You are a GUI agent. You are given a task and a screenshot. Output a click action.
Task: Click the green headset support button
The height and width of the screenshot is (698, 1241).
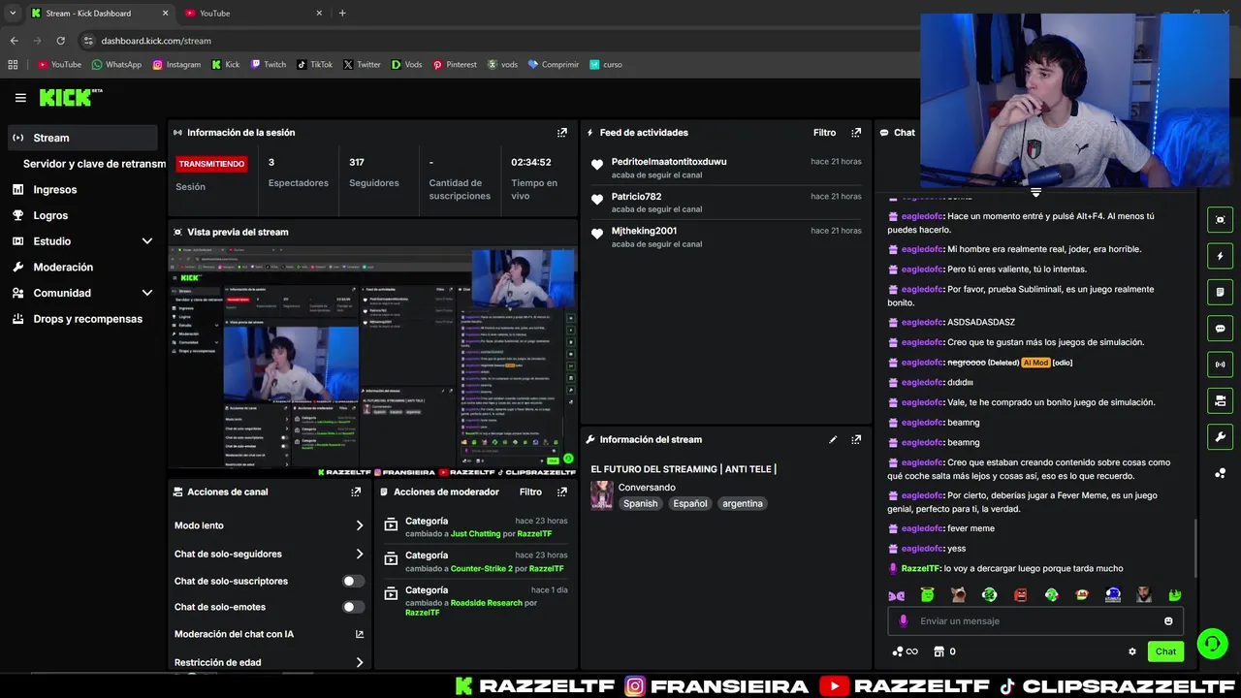tap(1212, 643)
